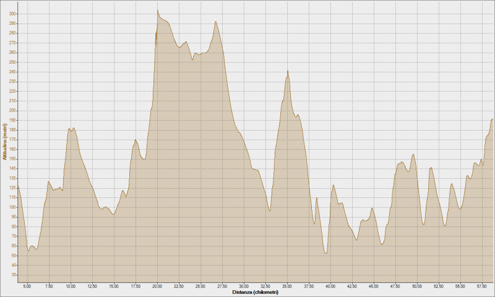Click the 'Altitudine (metri)' vertical axis title
The height and width of the screenshot is (297, 495).
point(5,142)
